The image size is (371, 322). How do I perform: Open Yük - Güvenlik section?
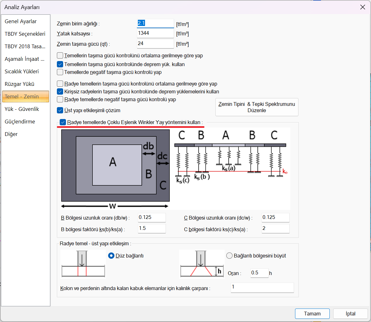click(x=26, y=109)
